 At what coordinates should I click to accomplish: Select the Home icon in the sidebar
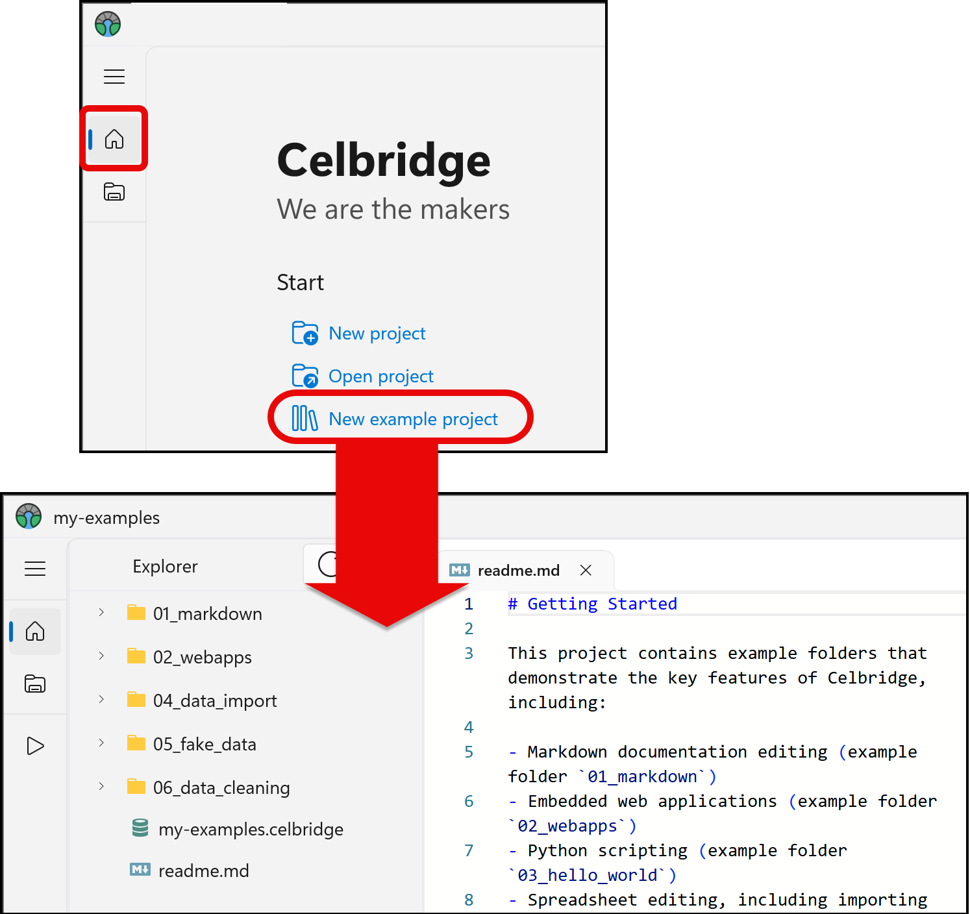tap(114, 138)
